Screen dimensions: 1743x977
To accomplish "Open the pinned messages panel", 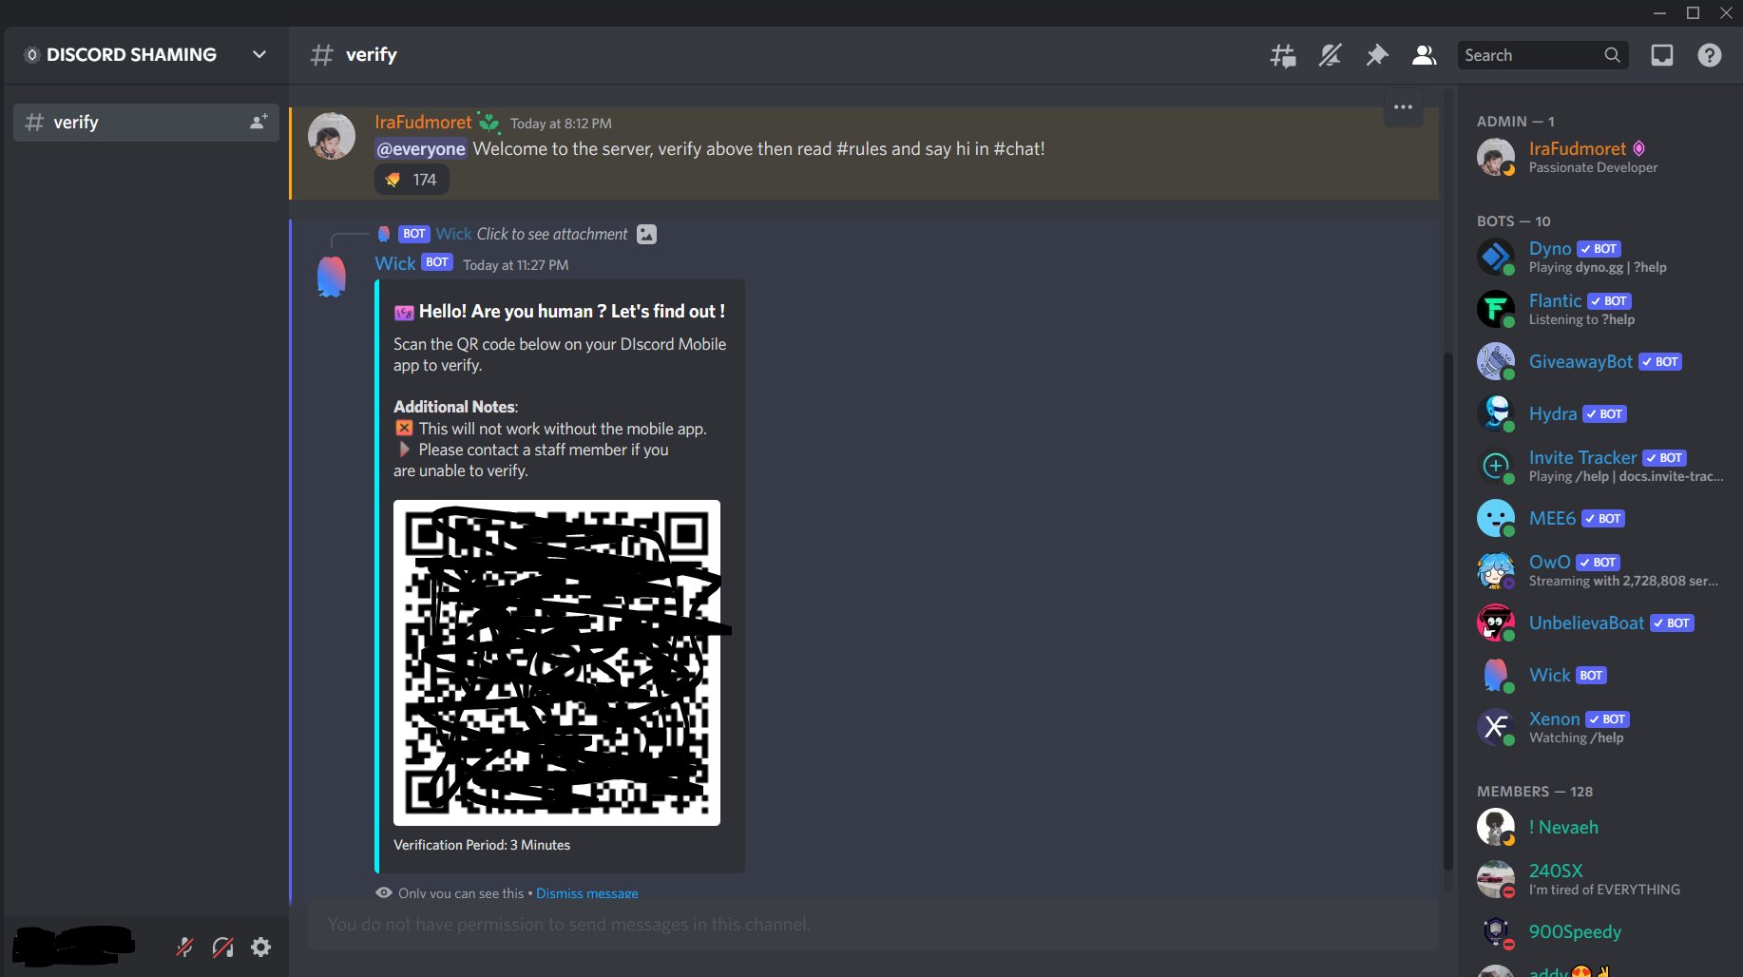I will click(x=1376, y=54).
